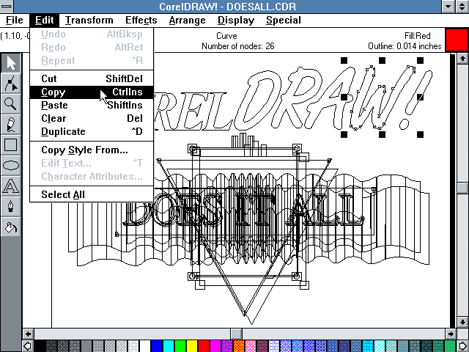The image size is (469, 352).
Task: Click the vertical scrollbar thumb
Action: coord(462,188)
